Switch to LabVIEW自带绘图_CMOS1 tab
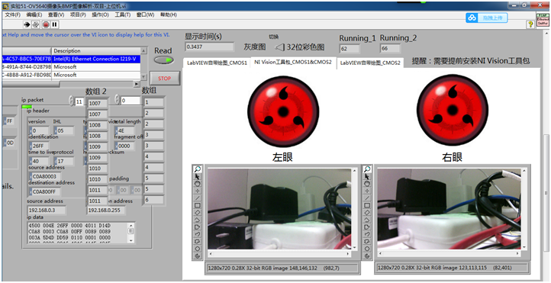Viewport: 551px width, 283px height. coord(217,63)
